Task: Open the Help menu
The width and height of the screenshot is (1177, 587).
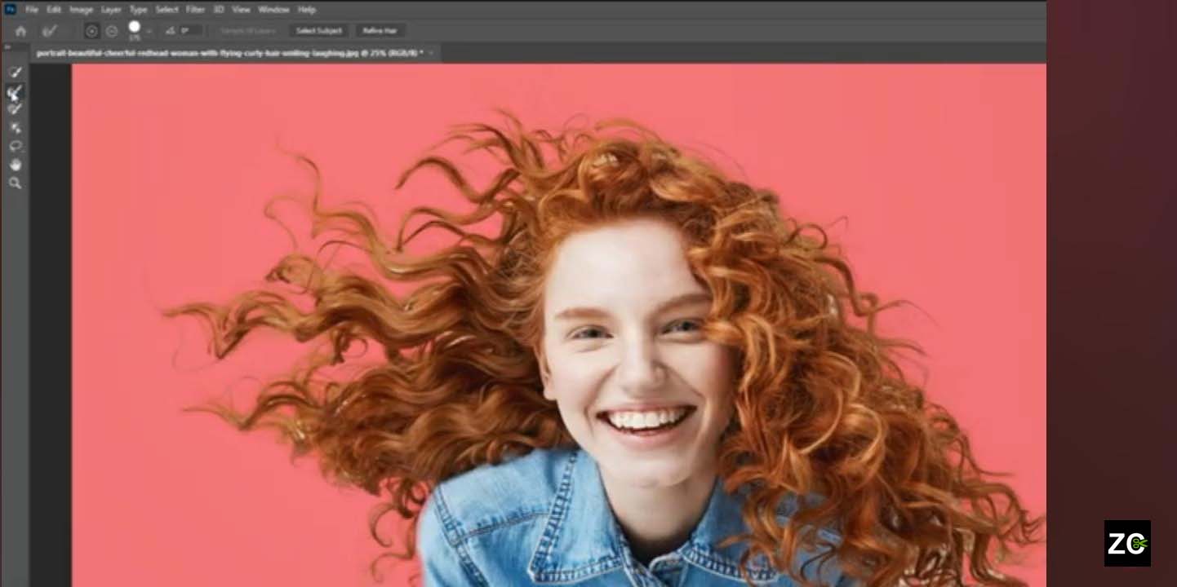Action: 306,10
